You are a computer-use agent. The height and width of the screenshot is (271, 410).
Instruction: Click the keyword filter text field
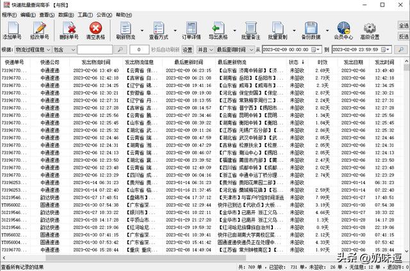[95, 50]
